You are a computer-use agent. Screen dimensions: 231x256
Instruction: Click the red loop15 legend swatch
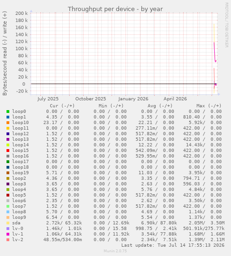tap(8, 151)
